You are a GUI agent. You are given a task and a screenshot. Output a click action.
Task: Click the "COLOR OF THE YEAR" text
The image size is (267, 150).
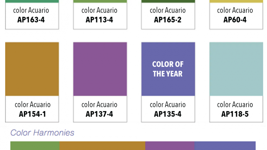(168, 69)
